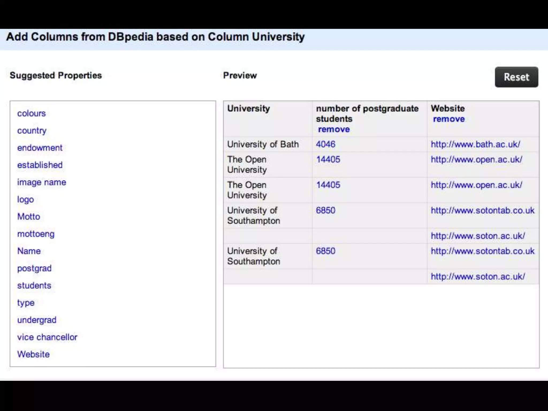Remove the postgraduate students column

click(334, 129)
